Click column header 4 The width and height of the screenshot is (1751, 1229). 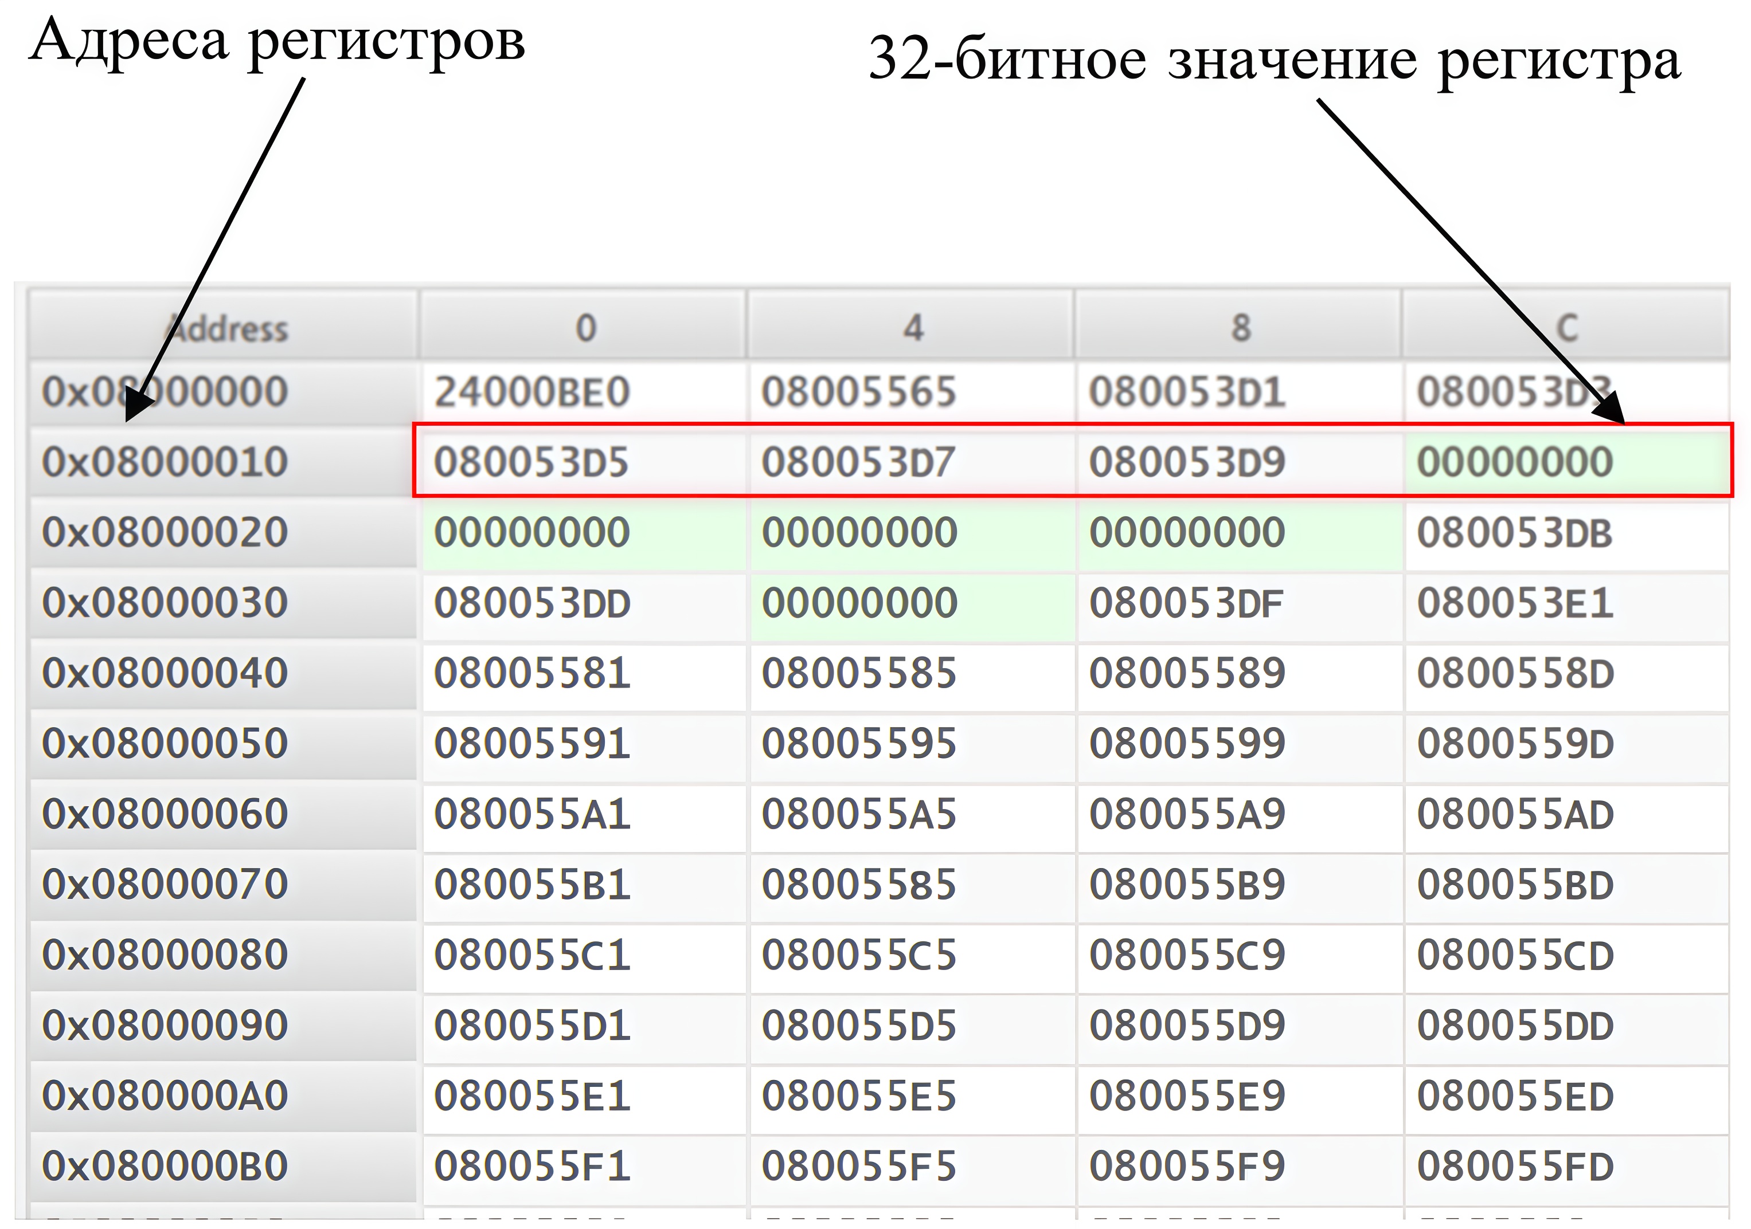(913, 328)
